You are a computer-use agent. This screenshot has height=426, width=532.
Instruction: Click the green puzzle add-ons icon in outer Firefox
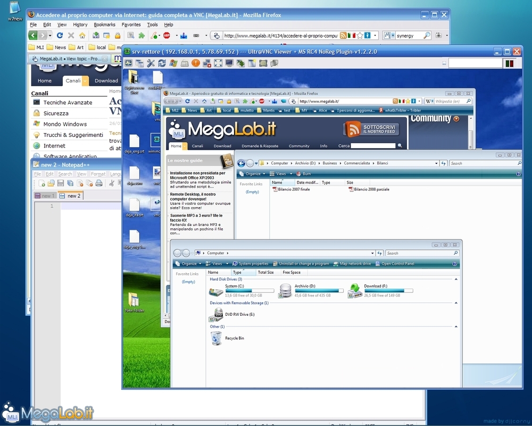(x=142, y=35)
